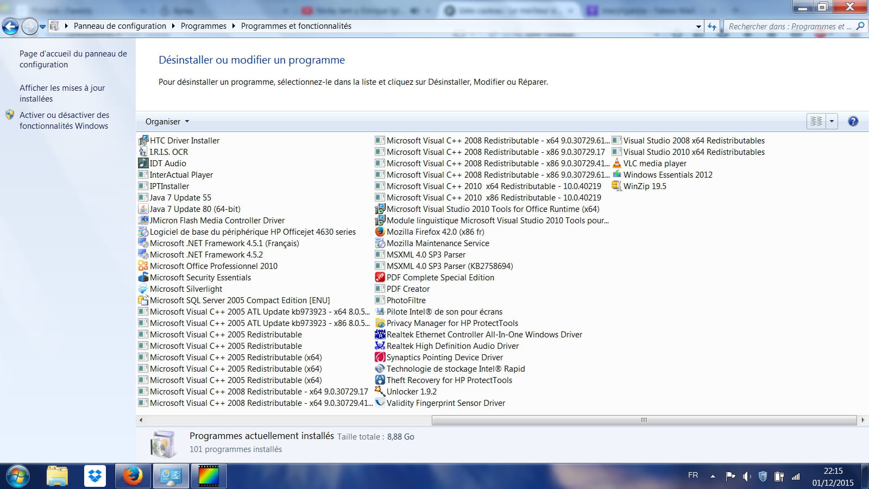
Task: Click the Microsoft Security Essentials icon
Action: coord(143,277)
